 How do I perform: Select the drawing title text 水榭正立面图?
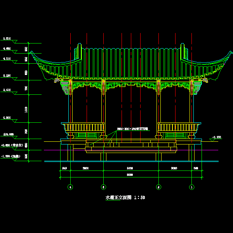click(x=118, y=198)
